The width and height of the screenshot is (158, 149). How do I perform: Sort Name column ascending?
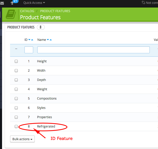pos(51,40)
